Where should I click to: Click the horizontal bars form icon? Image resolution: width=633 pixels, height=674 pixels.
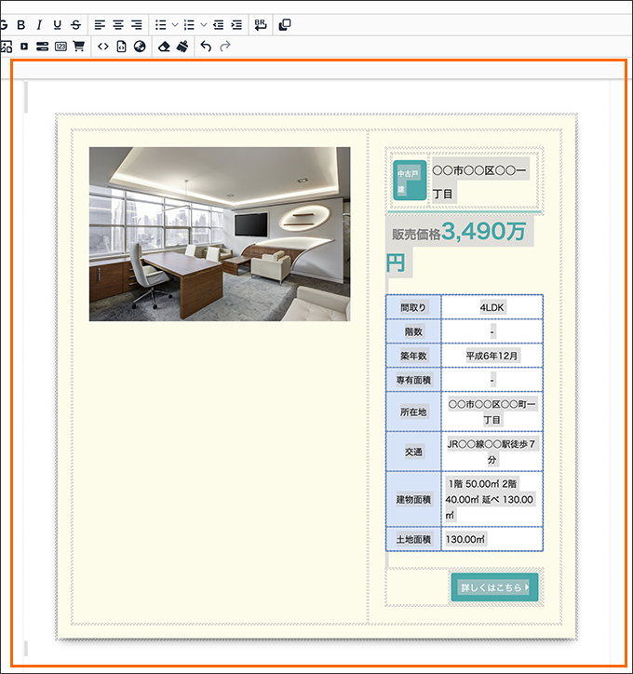click(42, 47)
